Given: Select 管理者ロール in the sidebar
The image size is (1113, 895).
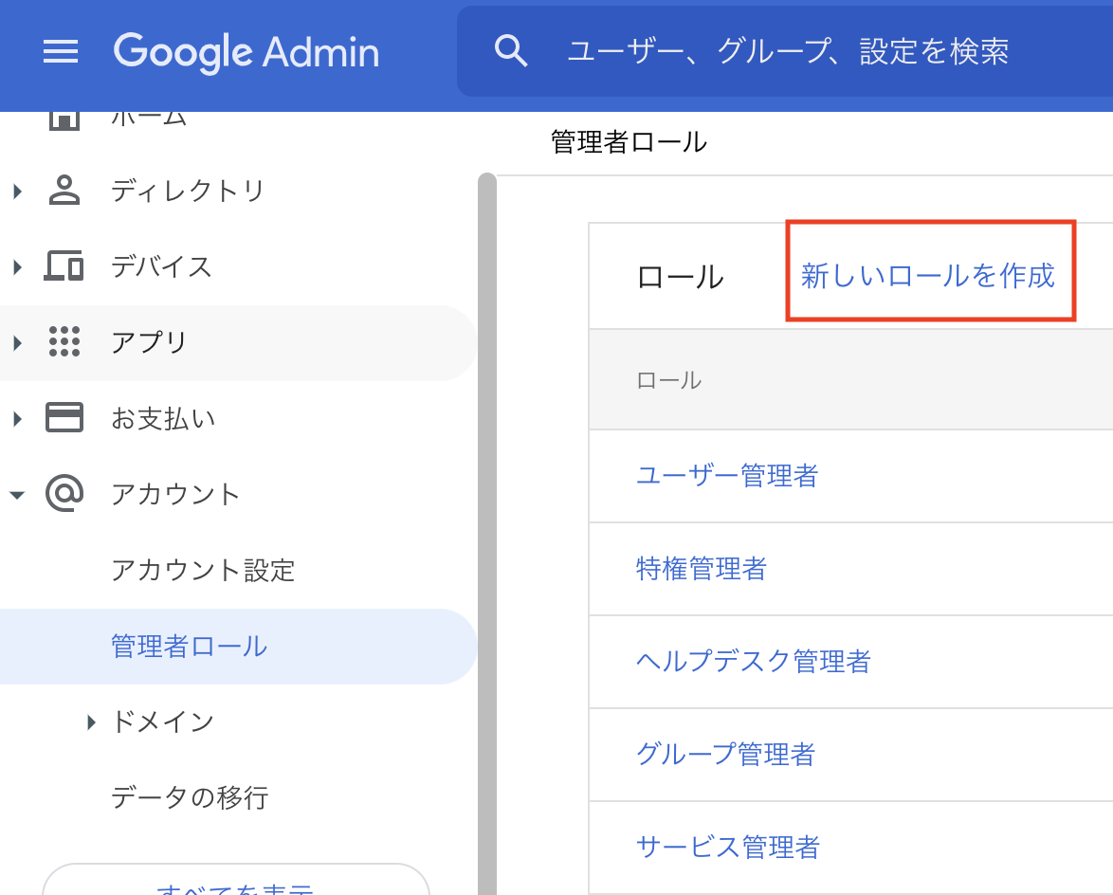Looking at the screenshot, I should (238, 647).
